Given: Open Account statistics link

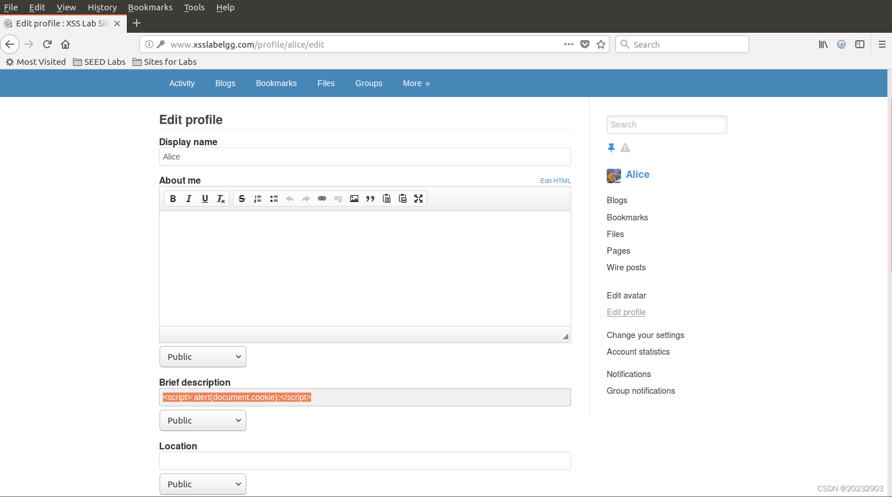Looking at the screenshot, I should pos(638,352).
